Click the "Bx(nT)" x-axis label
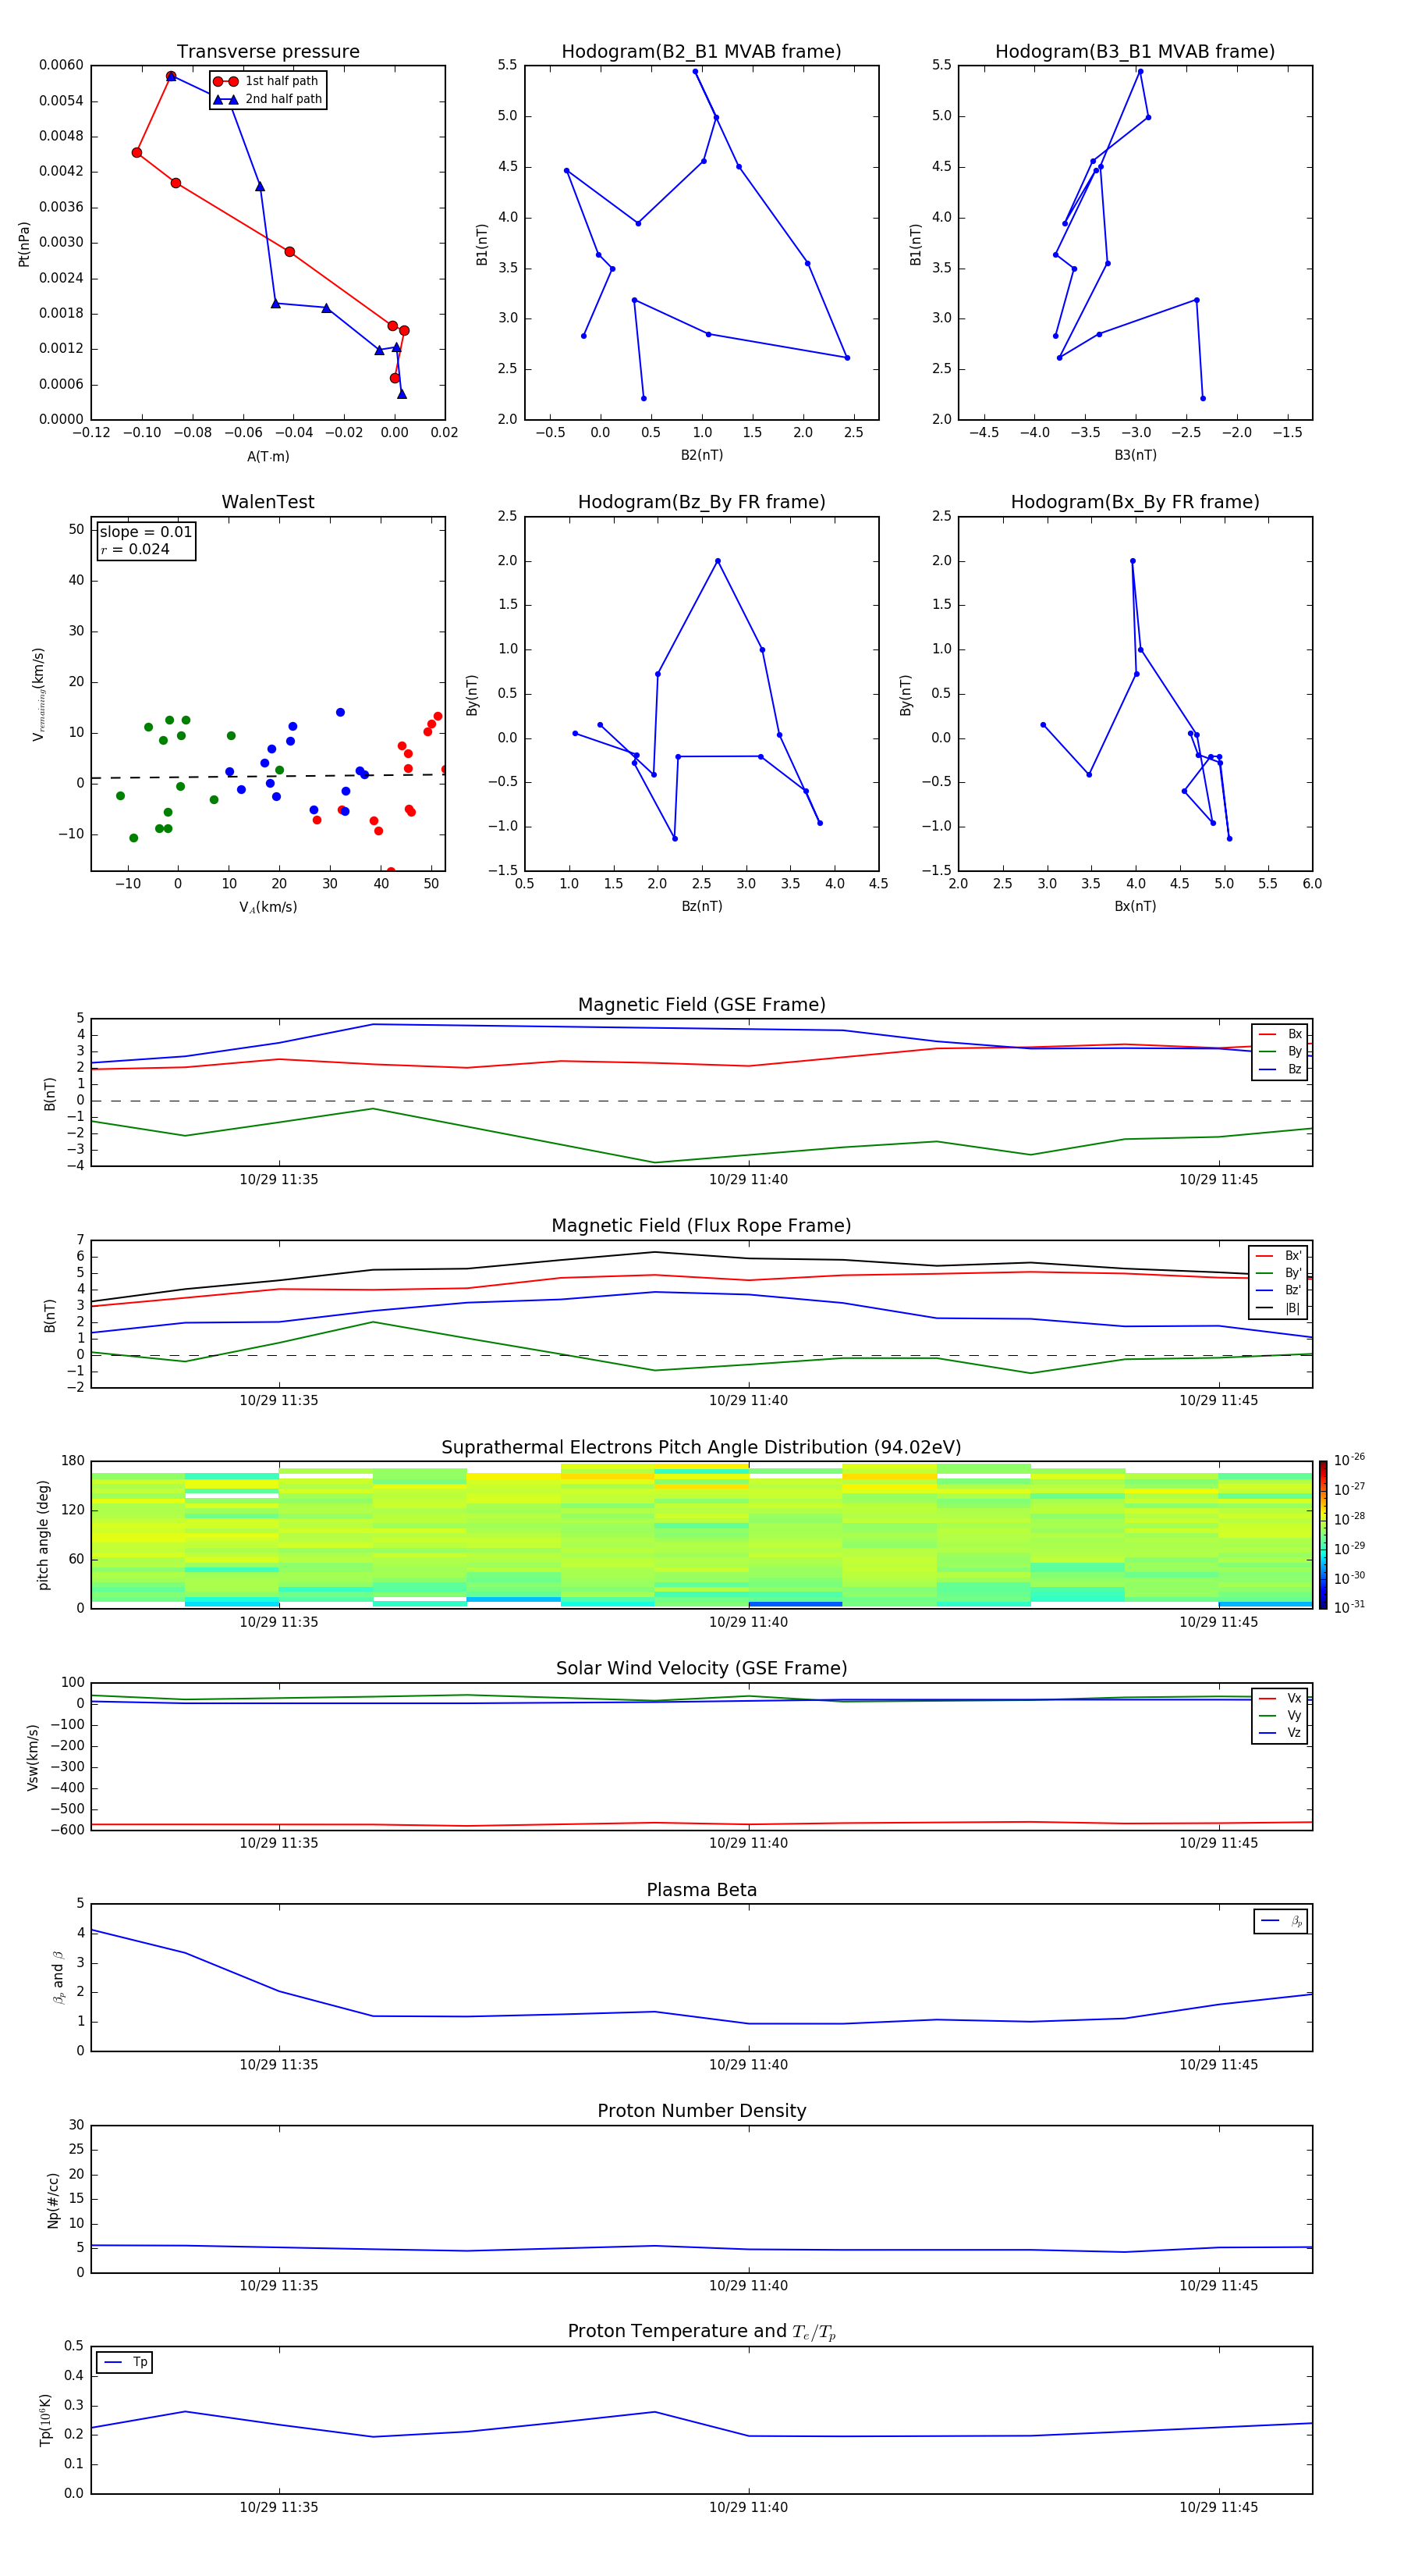The height and width of the screenshot is (2576, 1404). tap(1135, 906)
